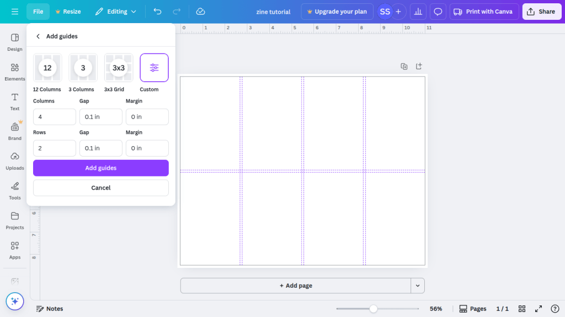Click the cloud save status icon
The width and height of the screenshot is (565, 317).
[200, 12]
